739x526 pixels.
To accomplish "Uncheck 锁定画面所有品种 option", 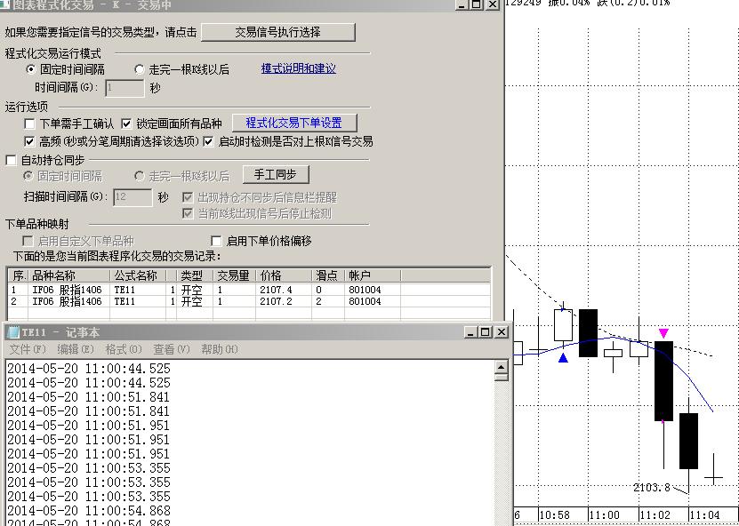I will [126, 124].
